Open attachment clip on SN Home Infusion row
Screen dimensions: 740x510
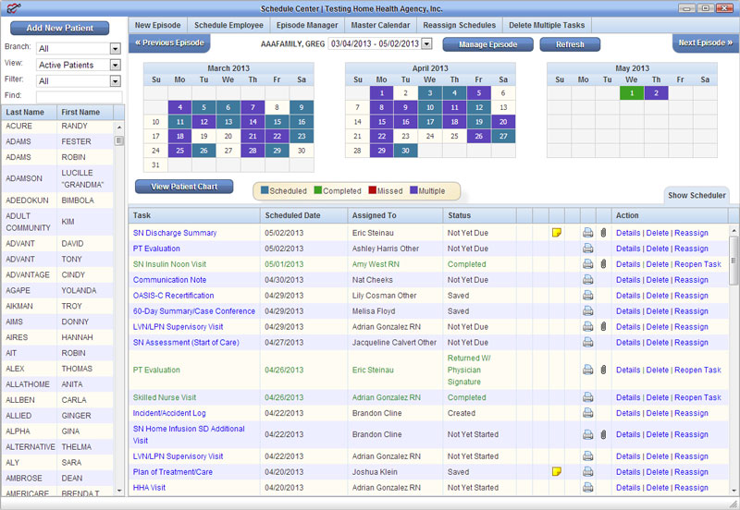(x=603, y=434)
